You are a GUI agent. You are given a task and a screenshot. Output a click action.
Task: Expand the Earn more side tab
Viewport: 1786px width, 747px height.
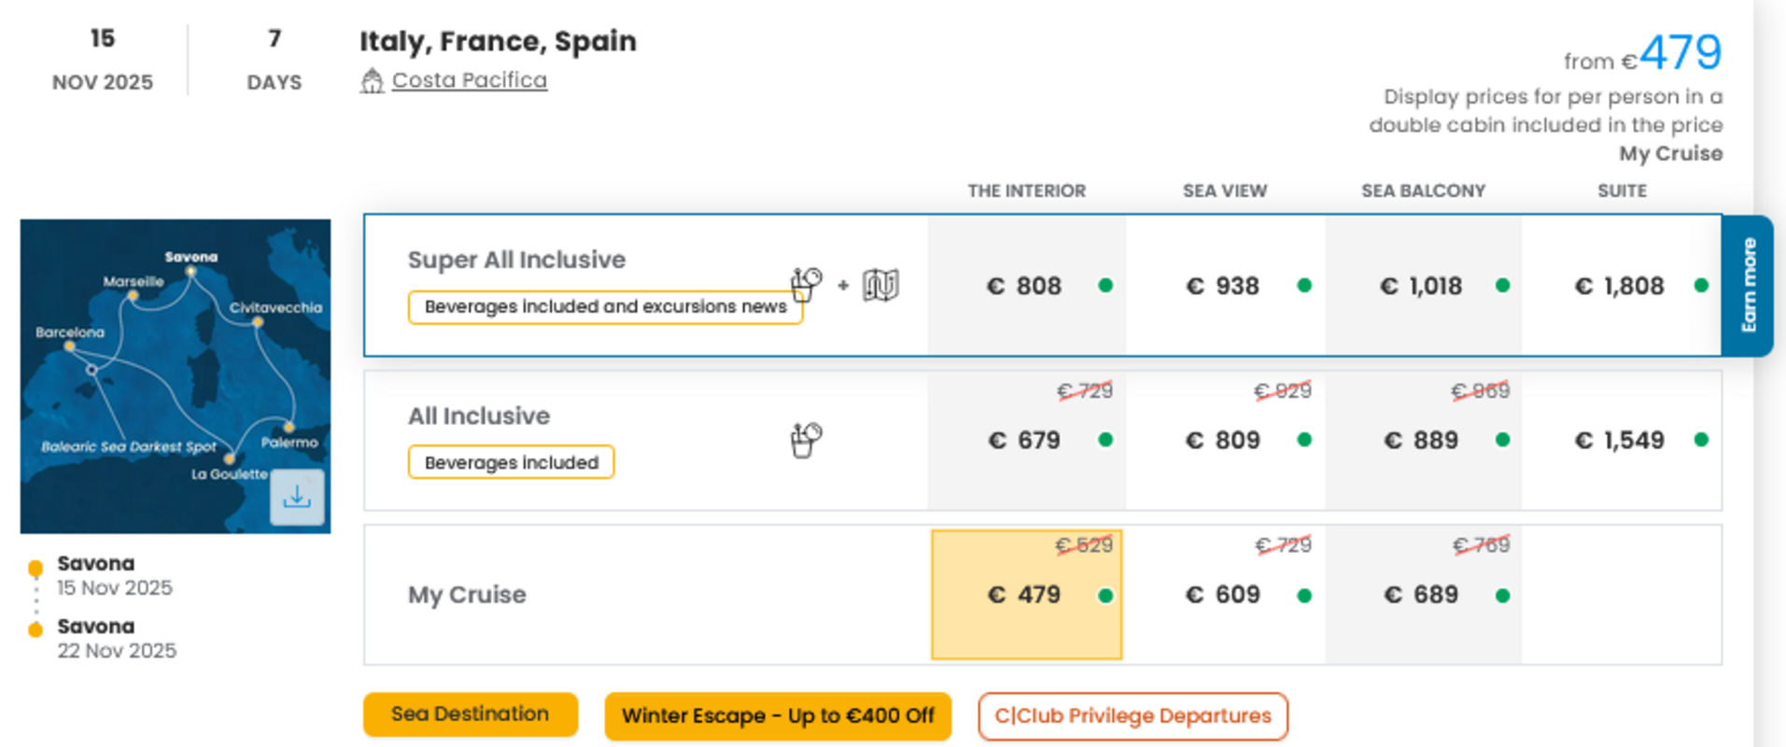coord(1748,285)
